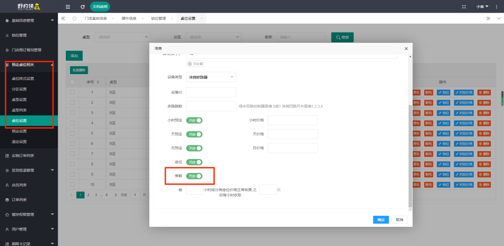Open 桌位样式设置 in the sidebar
This screenshot has height=246, width=504.
tap(23, 79)
